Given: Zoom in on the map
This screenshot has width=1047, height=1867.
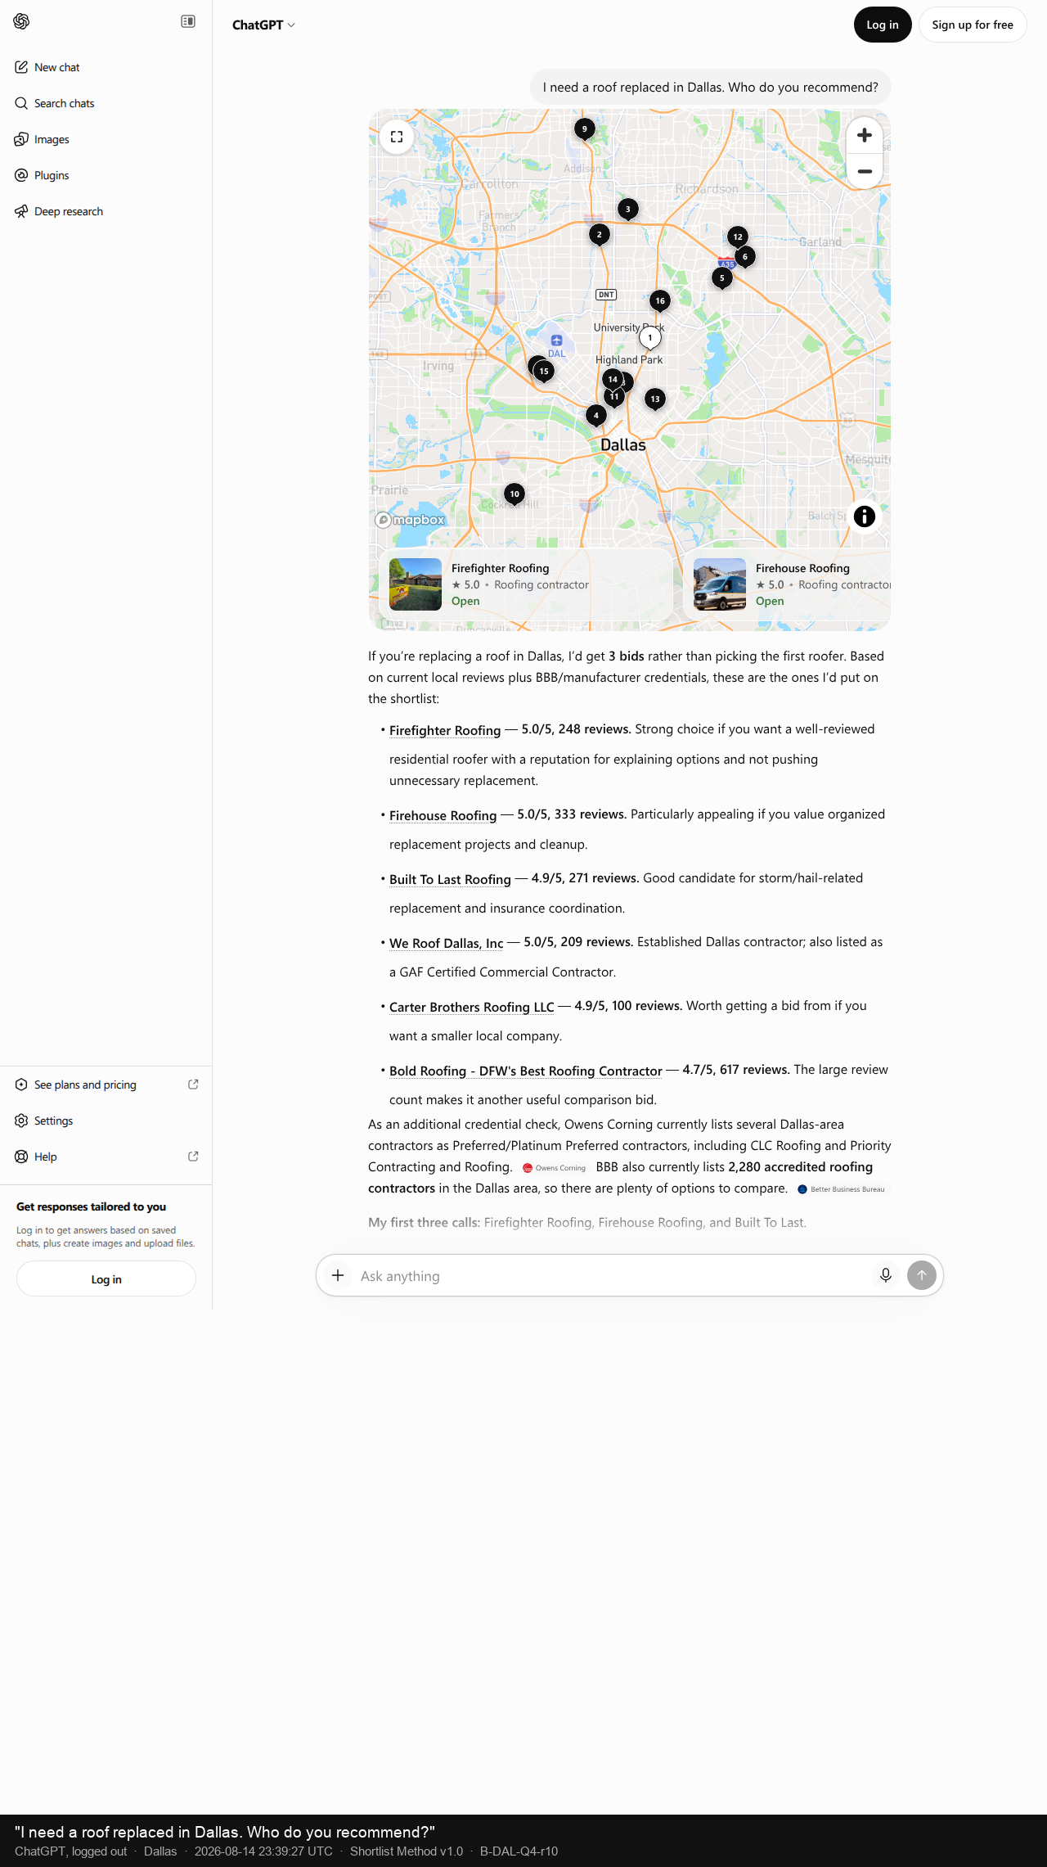Looking at the screenshot, I should click(865, 135).
